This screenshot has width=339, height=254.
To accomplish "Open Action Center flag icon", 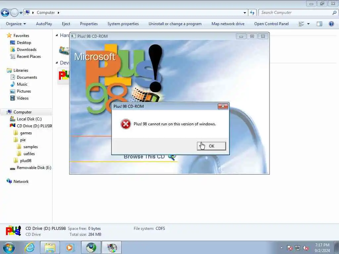I will pos(290,248).
